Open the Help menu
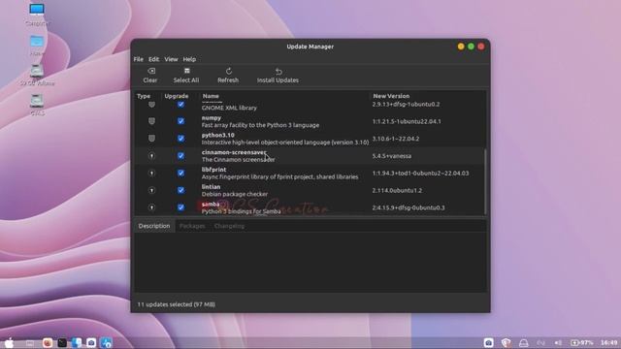621x349 pixels. (x=189, y=59)
